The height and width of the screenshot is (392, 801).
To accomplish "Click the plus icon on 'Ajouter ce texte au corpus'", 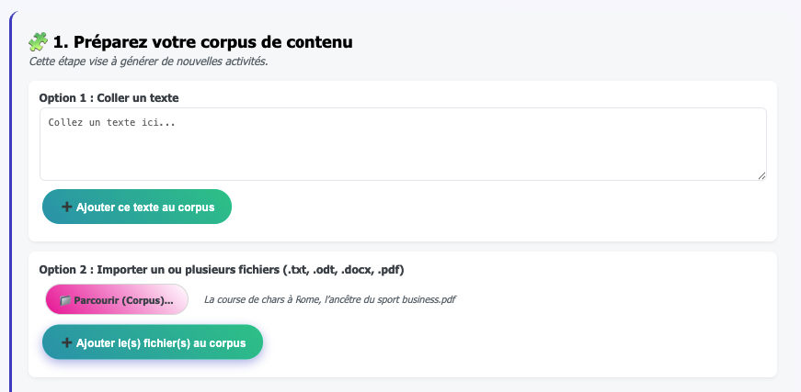I will tap(66, 207).
